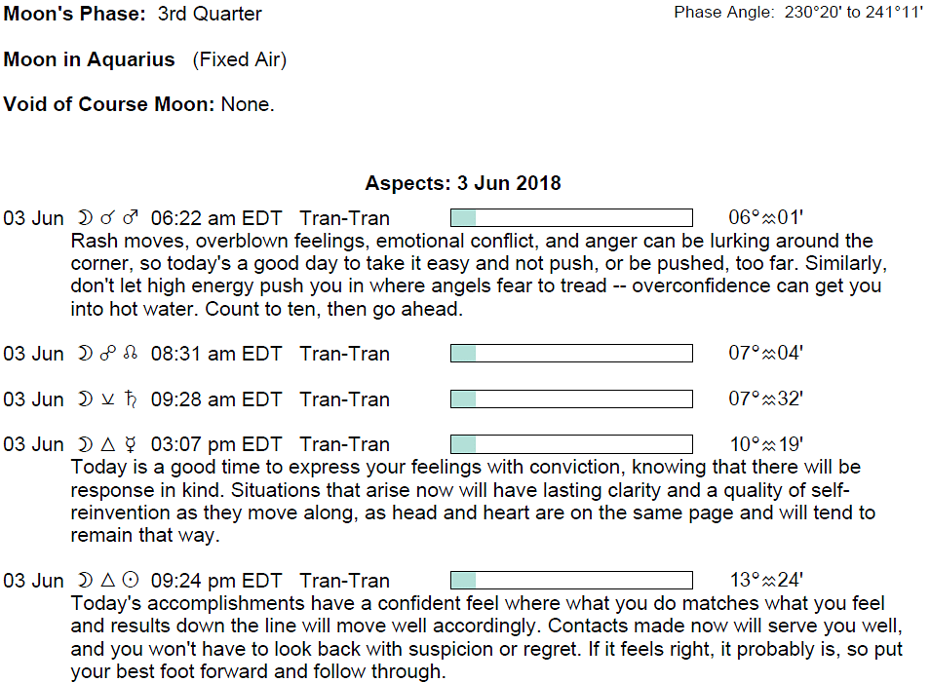The width and height of the screenshot is (931, 683).
Task: Click the "Void of Course Moon:" label
Action: click(x=109, y=104)
